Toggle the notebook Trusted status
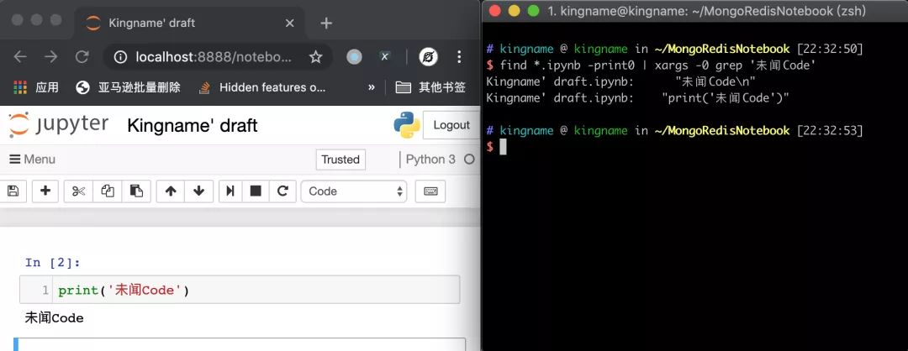 click(x=340, y=160)
